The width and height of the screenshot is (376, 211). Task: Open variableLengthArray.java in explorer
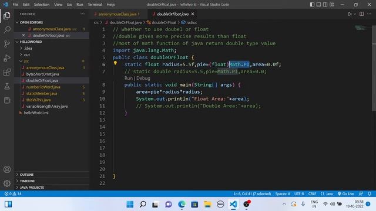point(47,107)
